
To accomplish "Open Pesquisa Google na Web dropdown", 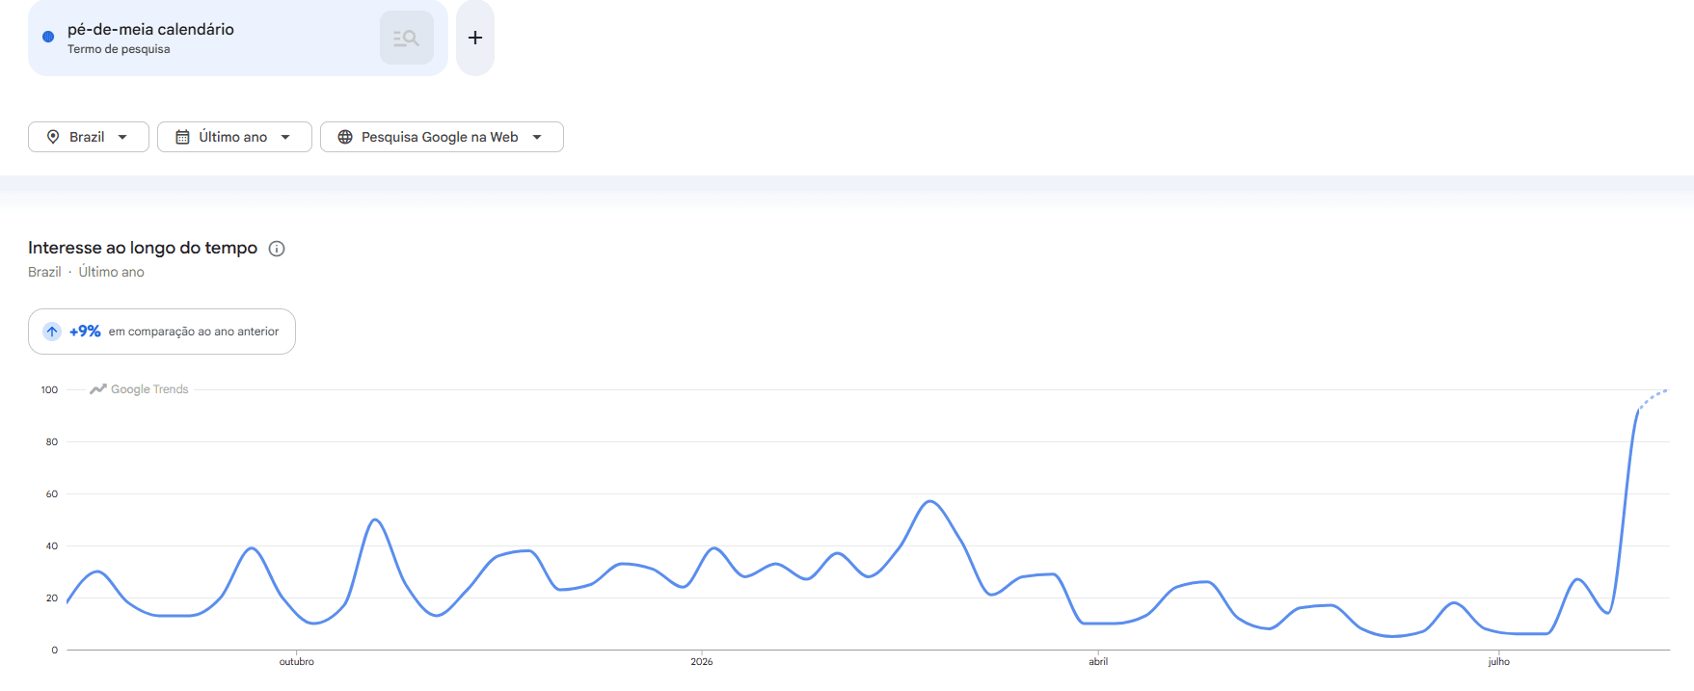I will coord(442,137).
